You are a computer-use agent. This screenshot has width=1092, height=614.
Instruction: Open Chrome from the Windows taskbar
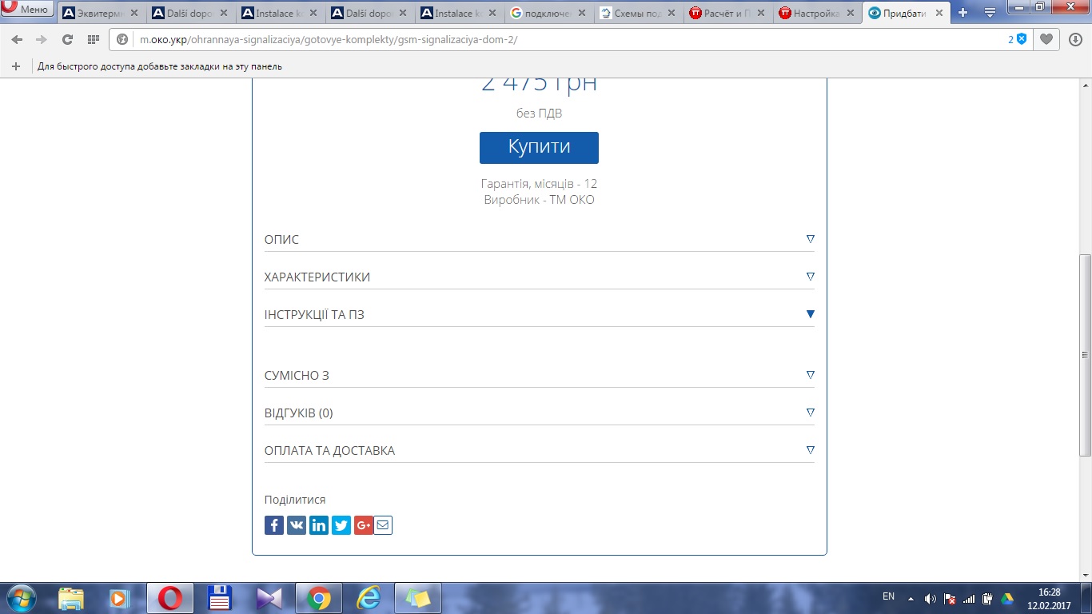point(318,598)
